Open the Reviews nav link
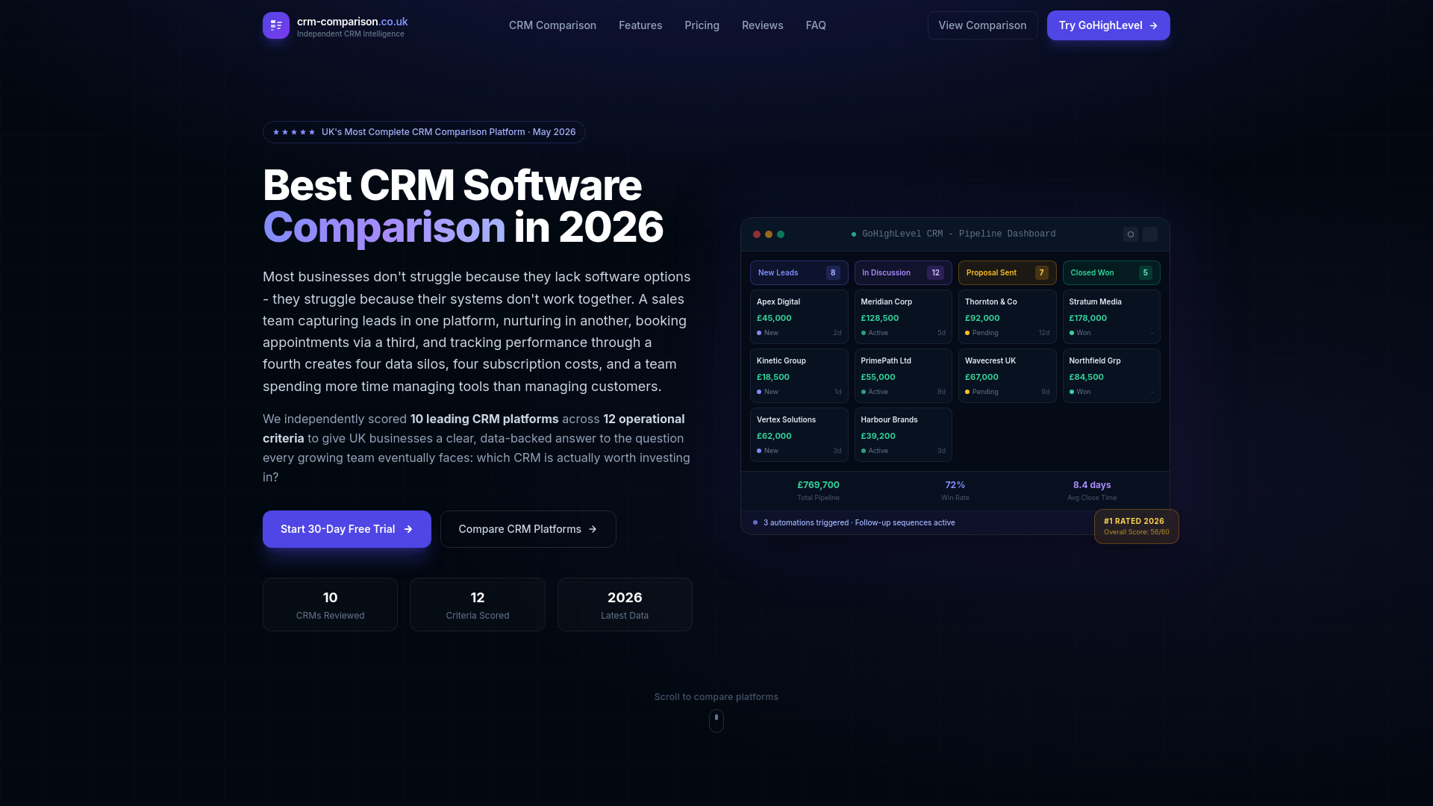Image resolution: width=1433 pixels, height=806 pixels. click(762, 25)
